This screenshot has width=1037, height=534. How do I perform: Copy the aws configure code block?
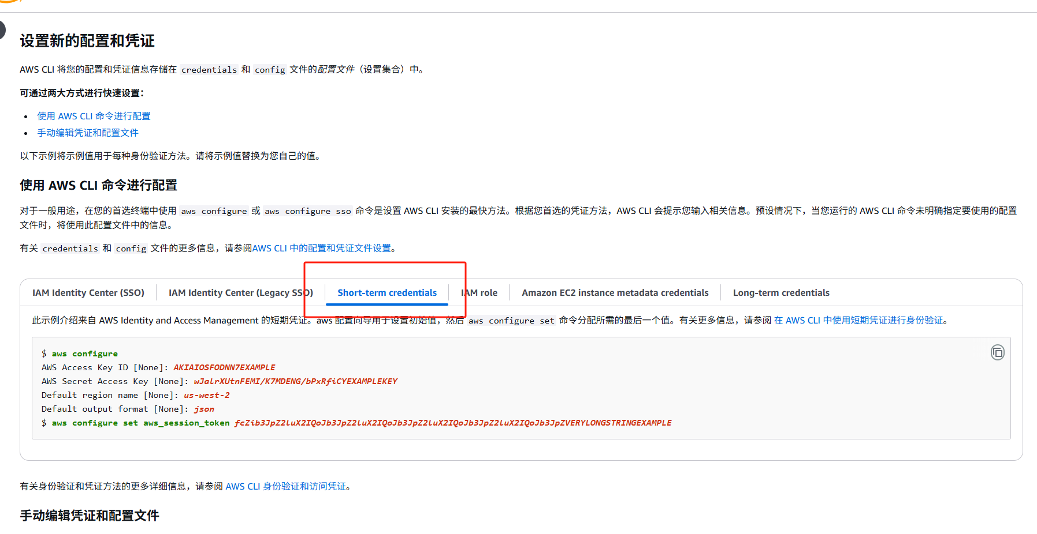tap(997, 352)
